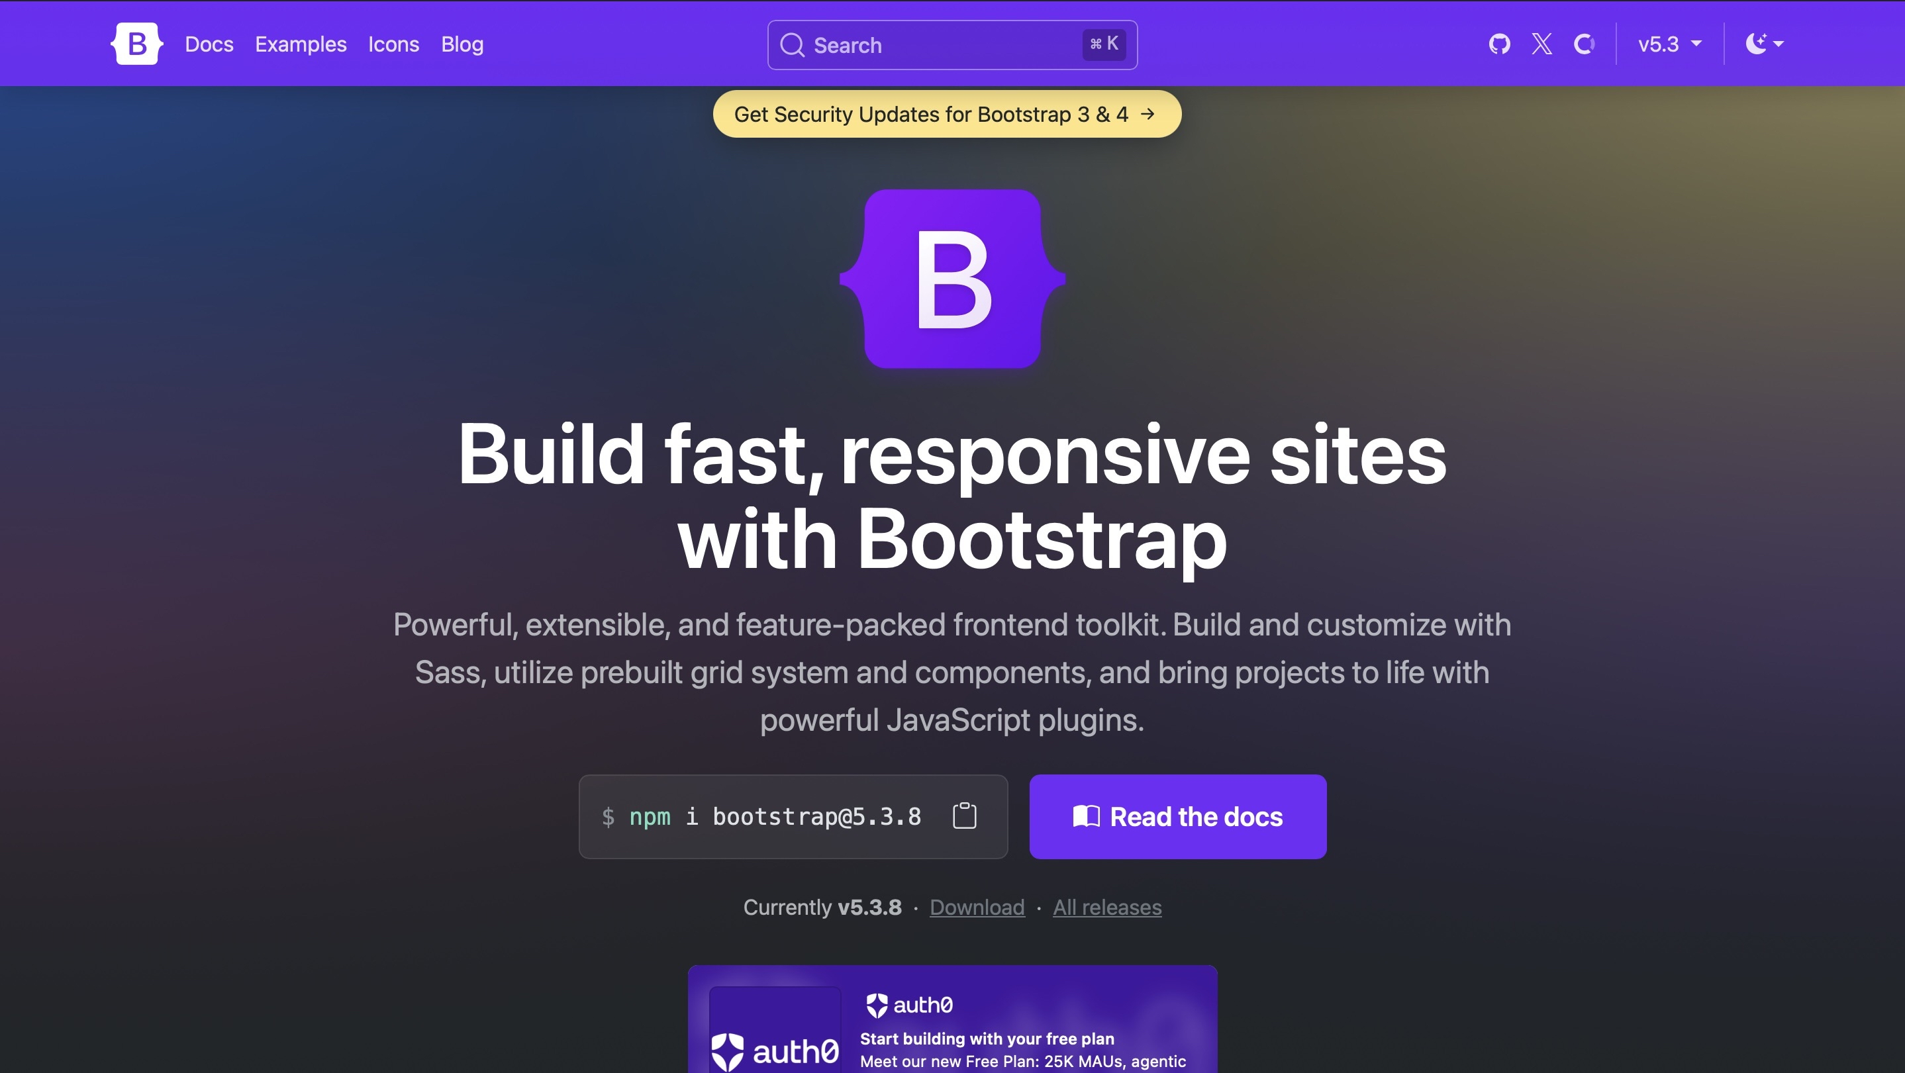Screen dimensions: 1905x1073
Task: Open the Open Collective icon link
Action: 1584,44
